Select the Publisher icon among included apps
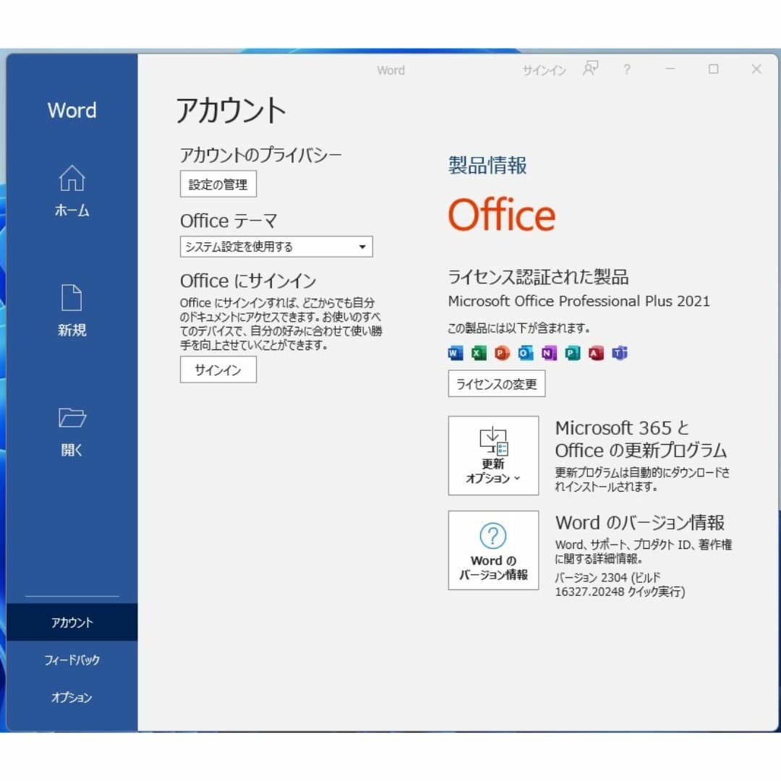Image resolution: width=781 pixels, height=781 pixels. [572, 353]
